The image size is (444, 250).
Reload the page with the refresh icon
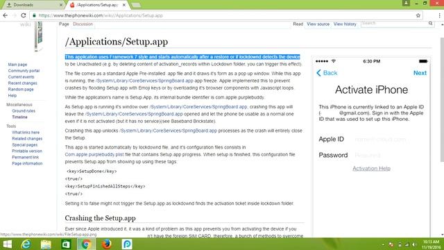point(24,15)
